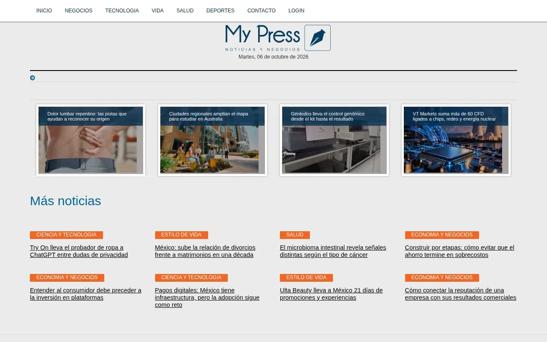Image resolution: width=547 pixels, height=342 pixels.
Task: Open the lumbar pain article thumbnail
Action: [91, 140]
